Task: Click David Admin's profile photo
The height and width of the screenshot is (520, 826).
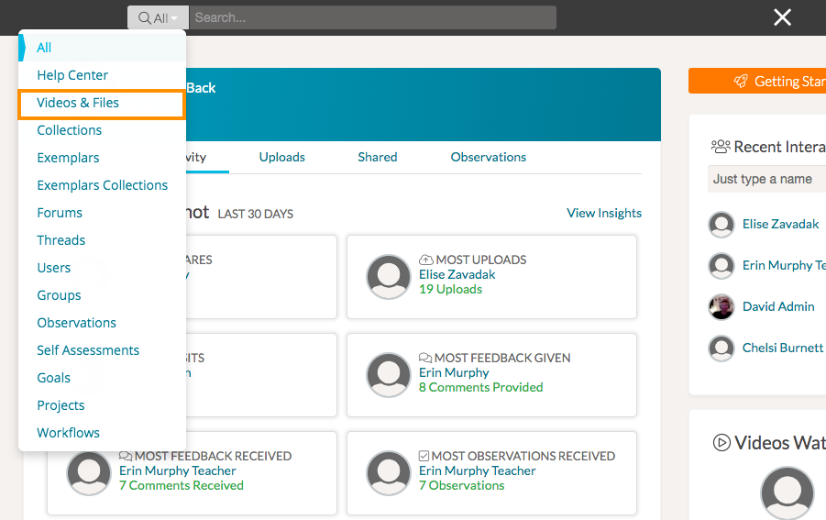Action: 721,306
